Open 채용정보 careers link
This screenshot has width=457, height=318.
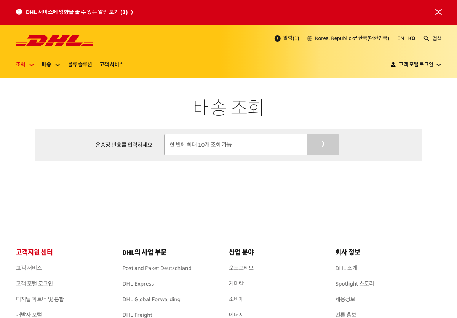[345, 299]
